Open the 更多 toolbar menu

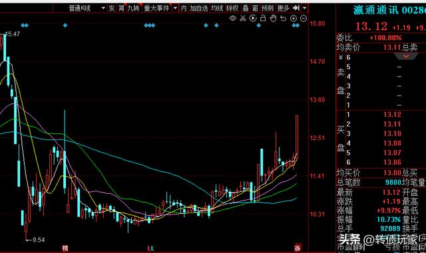click(283, 9)
